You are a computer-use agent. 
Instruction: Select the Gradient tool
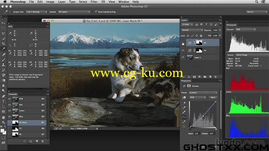(x=3, y=80)
